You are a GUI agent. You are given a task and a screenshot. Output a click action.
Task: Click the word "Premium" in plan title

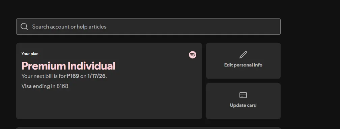pyautogui.click(x=44, y=66)
